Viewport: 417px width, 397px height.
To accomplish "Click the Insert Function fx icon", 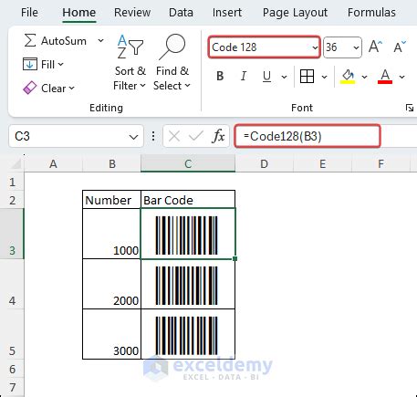I will pyautogui.click(x=218, y=136).
